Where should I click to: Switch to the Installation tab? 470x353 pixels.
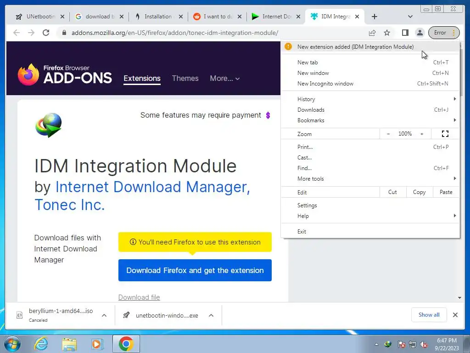pos(158,17)
